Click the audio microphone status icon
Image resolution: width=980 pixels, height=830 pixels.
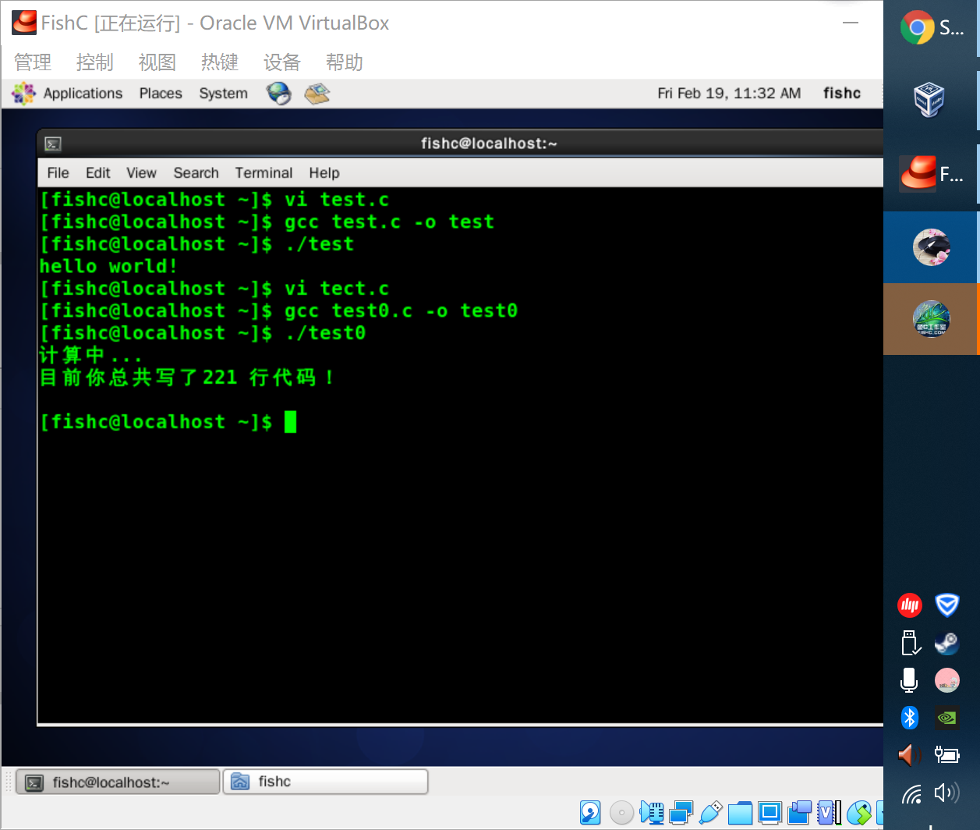click(651, 813)
